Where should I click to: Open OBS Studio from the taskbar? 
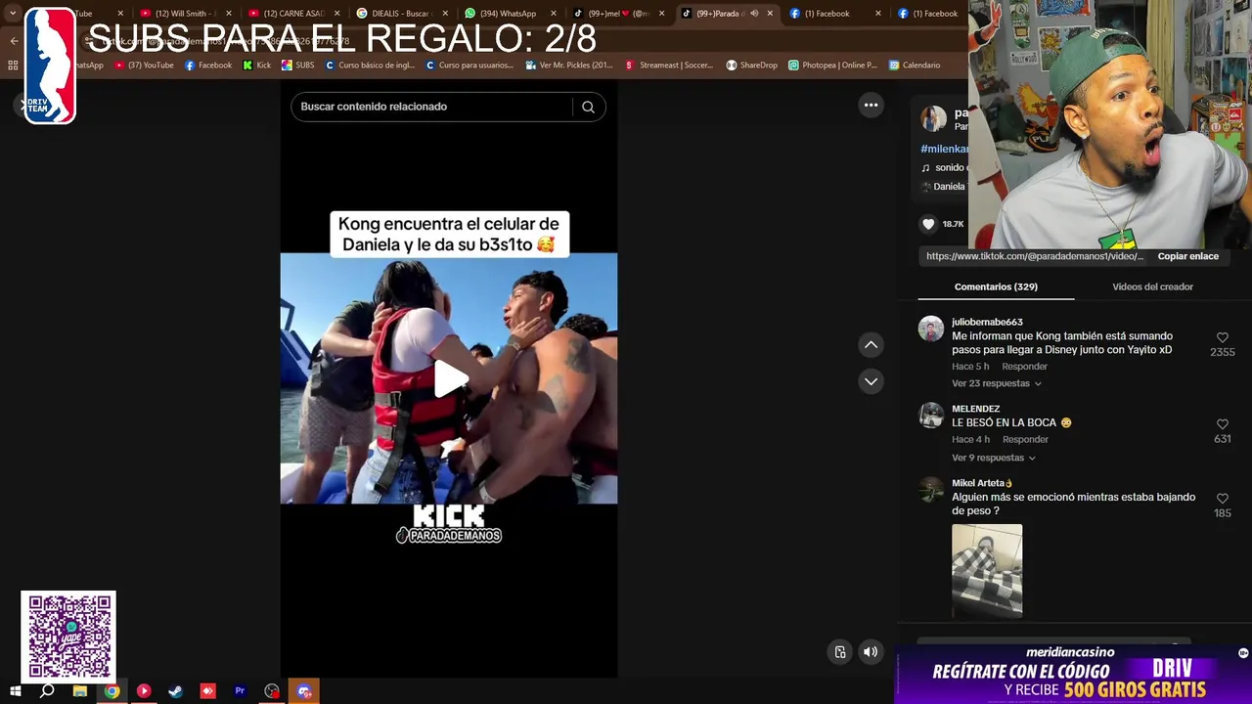point(272,691)
